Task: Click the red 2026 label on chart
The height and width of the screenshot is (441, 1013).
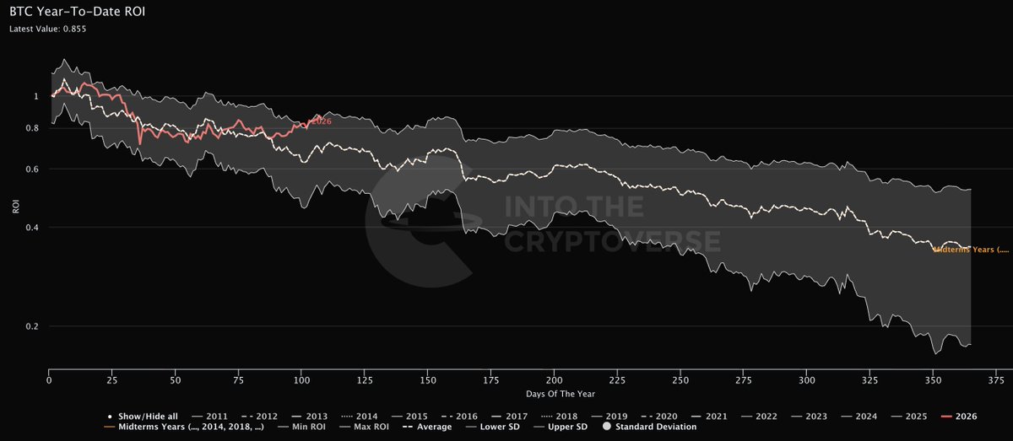Action: (322, 121)
